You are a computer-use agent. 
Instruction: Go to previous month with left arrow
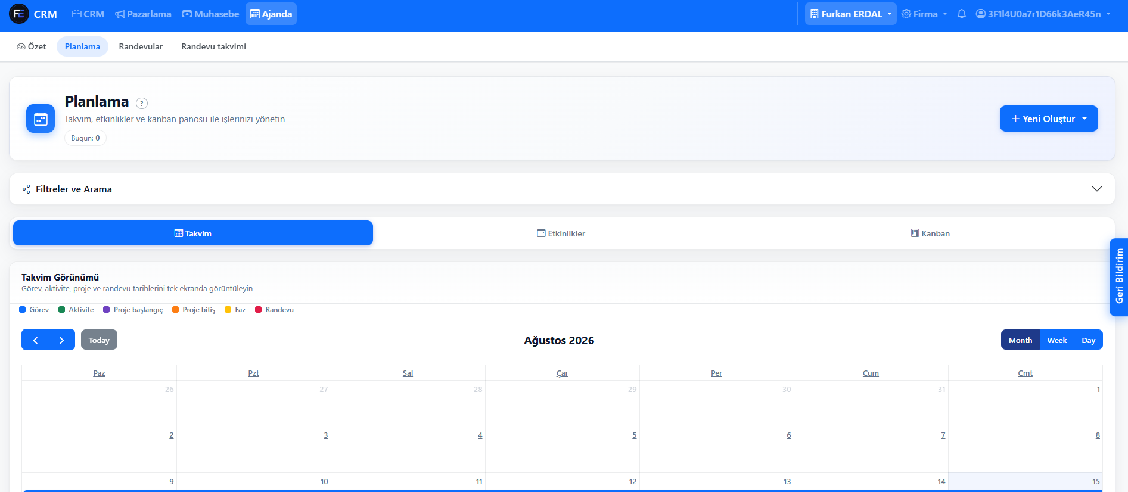pos(35,340)
